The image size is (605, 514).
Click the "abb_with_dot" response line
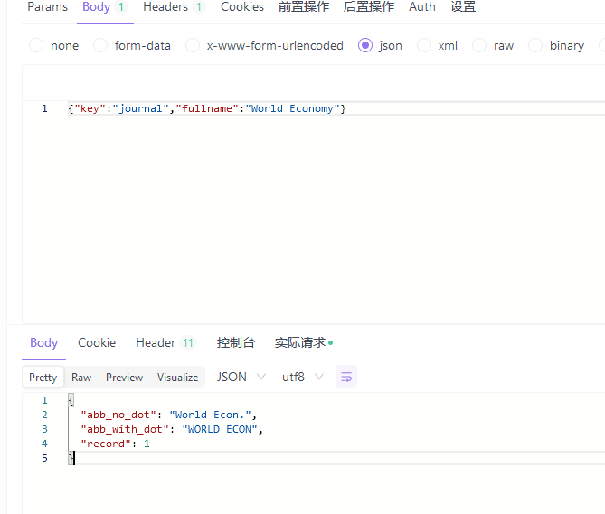coord(172,429)
